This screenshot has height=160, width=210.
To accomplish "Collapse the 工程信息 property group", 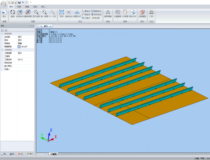I will pyautogui.click(x=2, y=50).
